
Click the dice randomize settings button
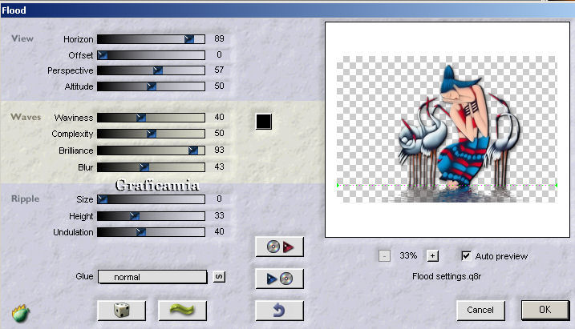(122, 311)
